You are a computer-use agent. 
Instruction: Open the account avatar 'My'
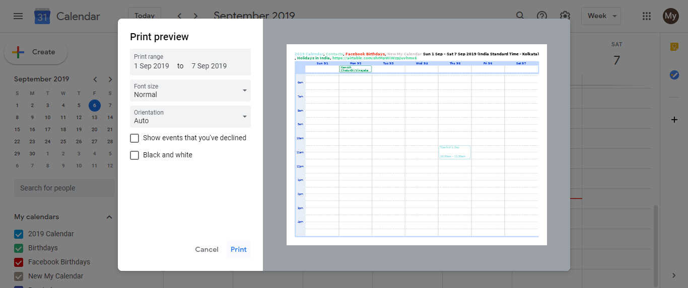[x=670, y=16]
